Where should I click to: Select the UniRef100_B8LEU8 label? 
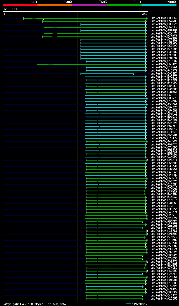point(164,265)
